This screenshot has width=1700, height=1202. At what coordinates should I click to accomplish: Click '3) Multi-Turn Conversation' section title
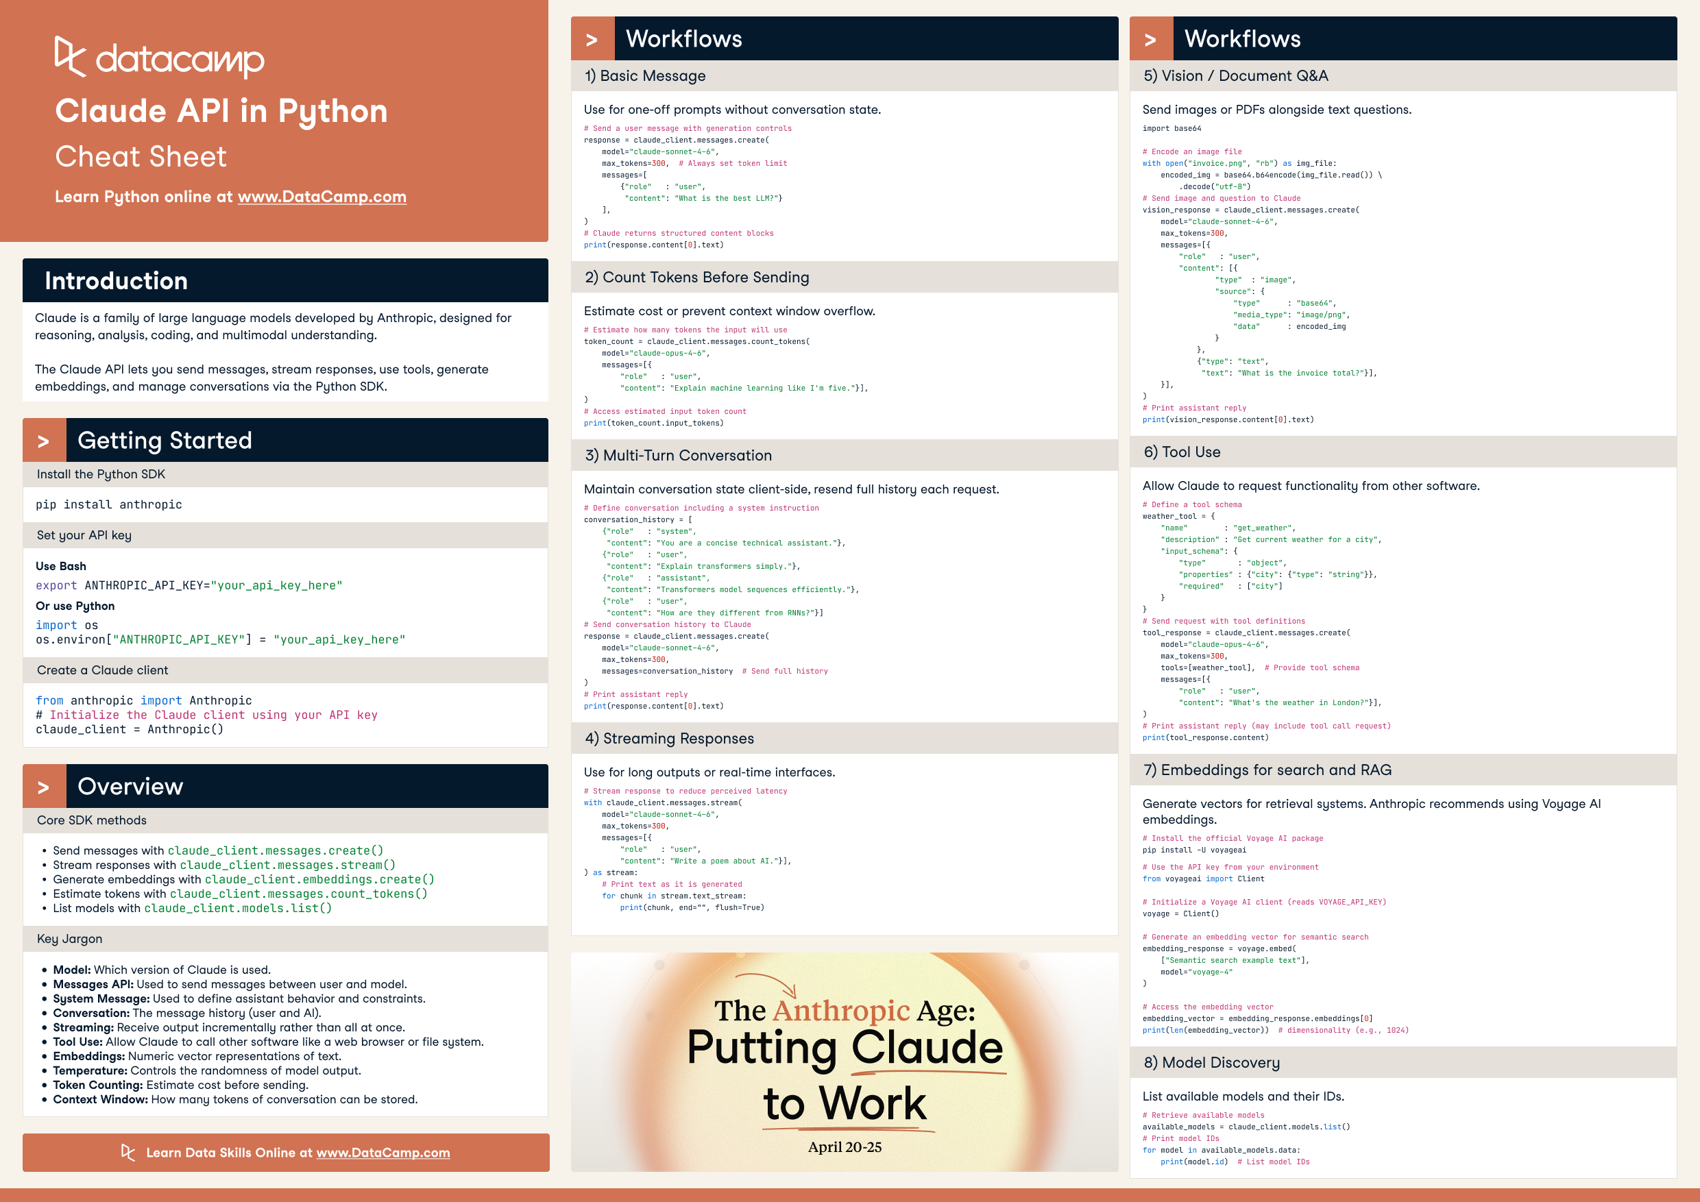pos(678,456)
